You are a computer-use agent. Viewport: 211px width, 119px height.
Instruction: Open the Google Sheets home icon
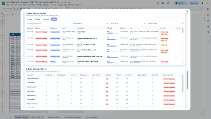click(4, 3)
